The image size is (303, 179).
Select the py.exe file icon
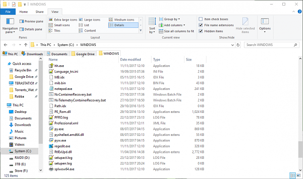click(x=51, y=129)
